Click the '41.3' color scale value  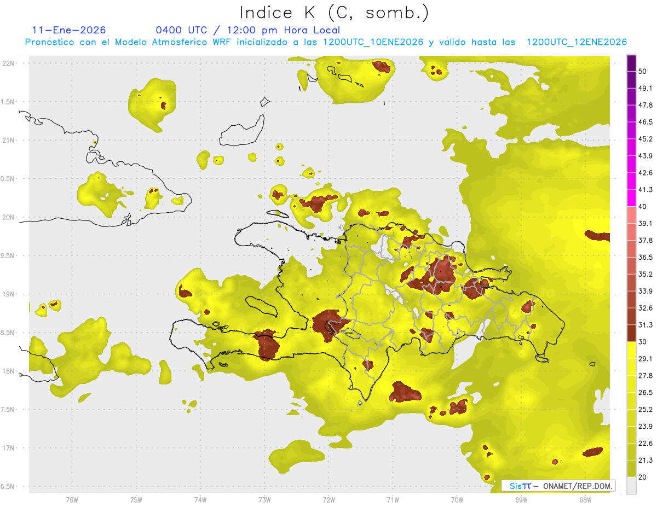(x=645, y=190)
